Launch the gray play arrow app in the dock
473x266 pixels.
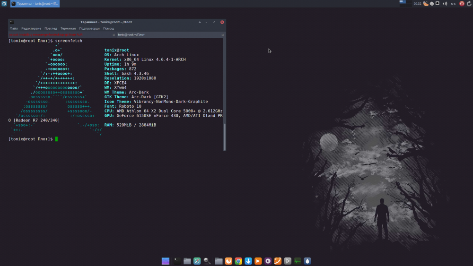288,261
